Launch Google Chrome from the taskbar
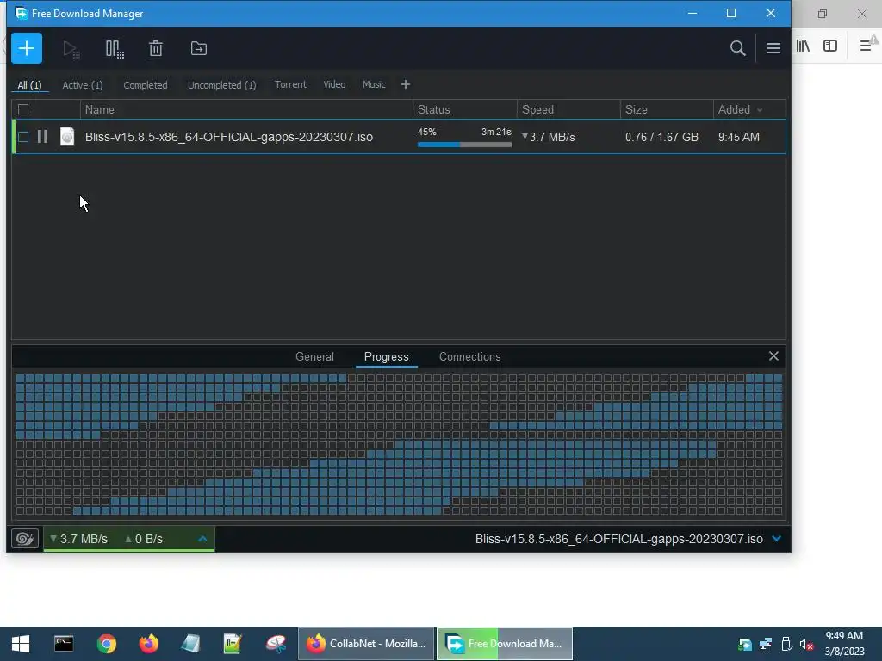 pyautogui.click(x=106, y=644)
